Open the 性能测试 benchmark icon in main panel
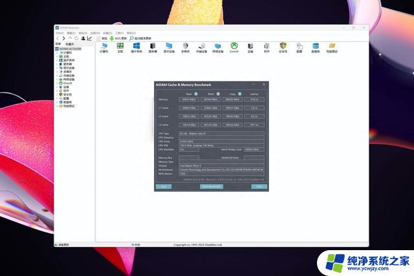This screenshot has width=414, height=276. click(x=332, y=48)
